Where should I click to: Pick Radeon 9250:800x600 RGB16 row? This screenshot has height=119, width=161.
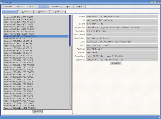[36, 55]
